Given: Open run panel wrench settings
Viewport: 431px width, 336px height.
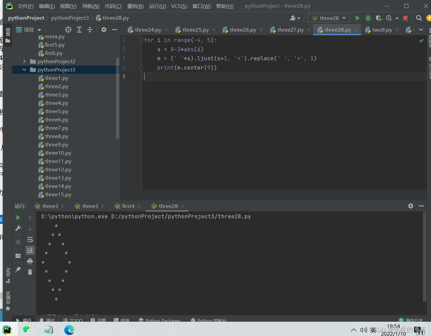Looking at the screenshot, I should pos(18,229).
